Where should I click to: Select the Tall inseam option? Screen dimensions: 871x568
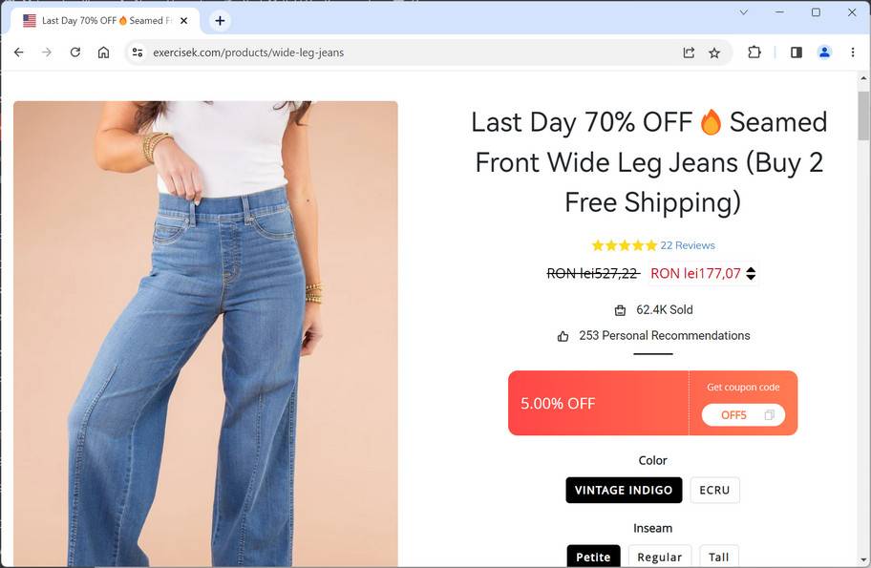coord(719,557)
